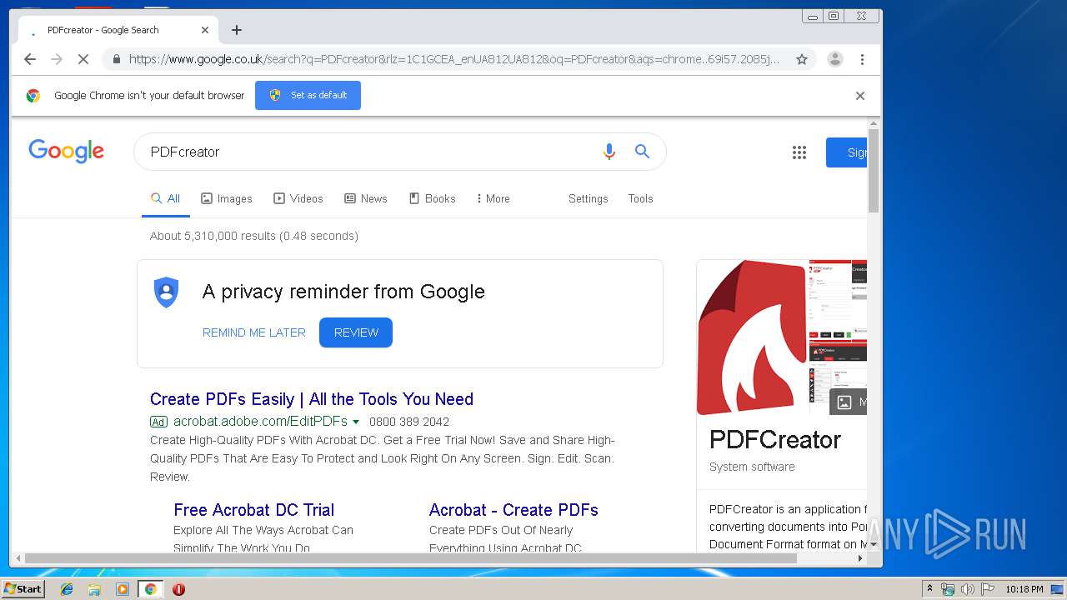The width and height of the screenshot is (1067, 600).
Task: Close the PDFcreator Google Search tab
Action: tap(205, 30)
